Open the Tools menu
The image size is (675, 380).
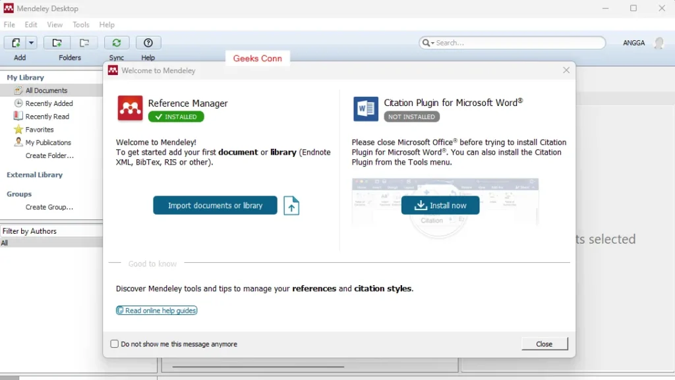[x=80, y=24]
